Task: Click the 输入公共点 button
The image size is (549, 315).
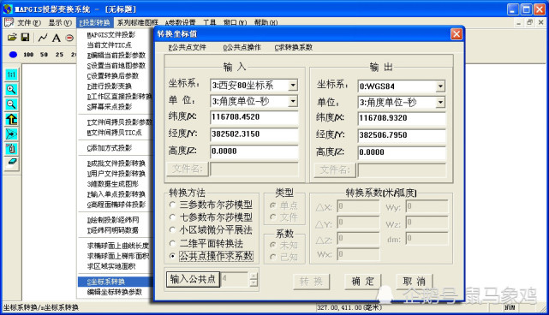Action: [x=193, y=279]
